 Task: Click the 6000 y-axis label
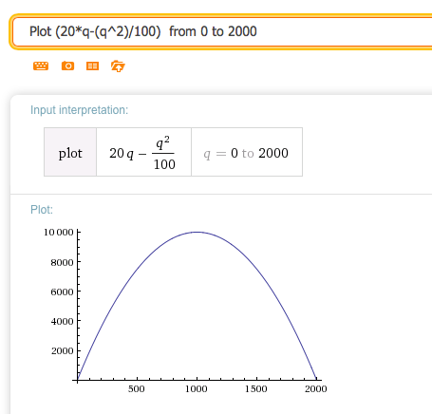click(62, 292)
